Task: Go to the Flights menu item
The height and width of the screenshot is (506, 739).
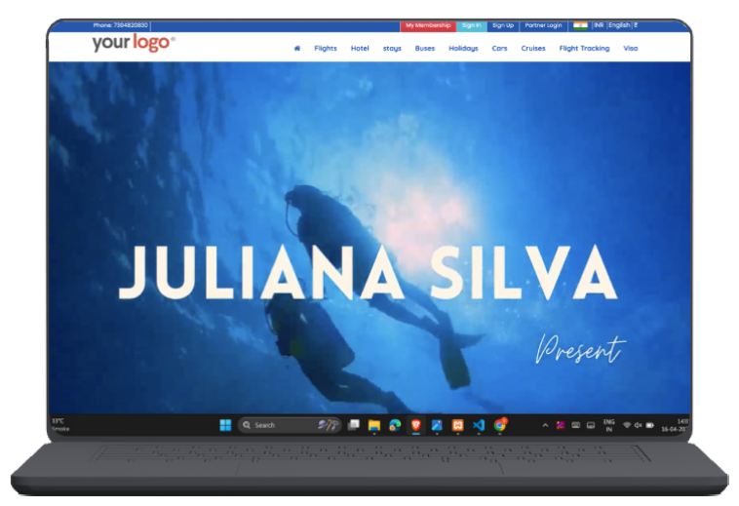Action: pos(326,48)
